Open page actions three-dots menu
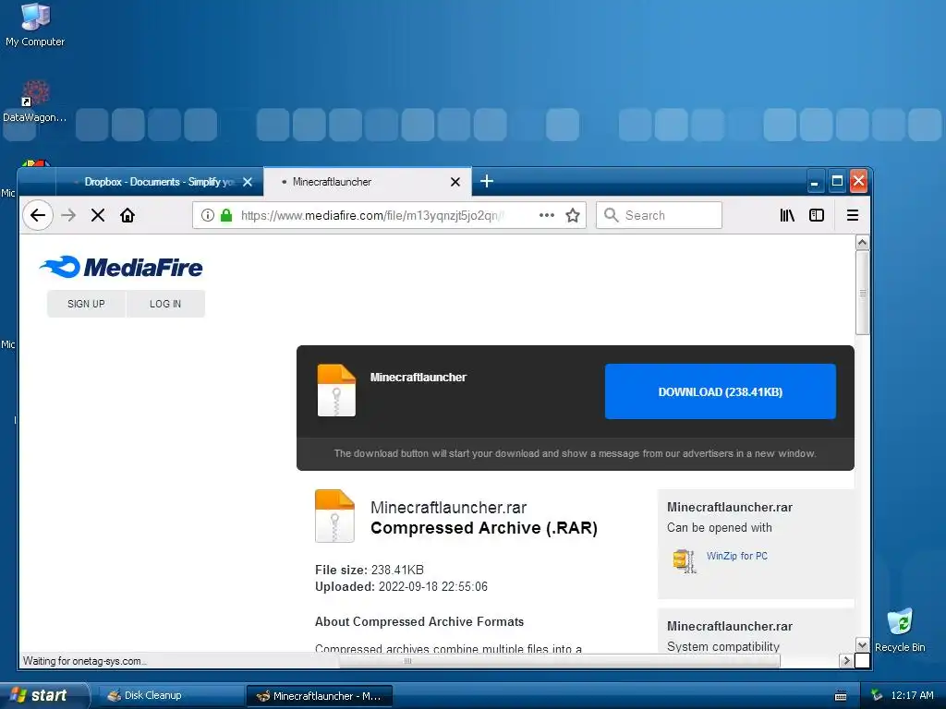This screenshot has width=946, height=709. click(x=547, y=215)
